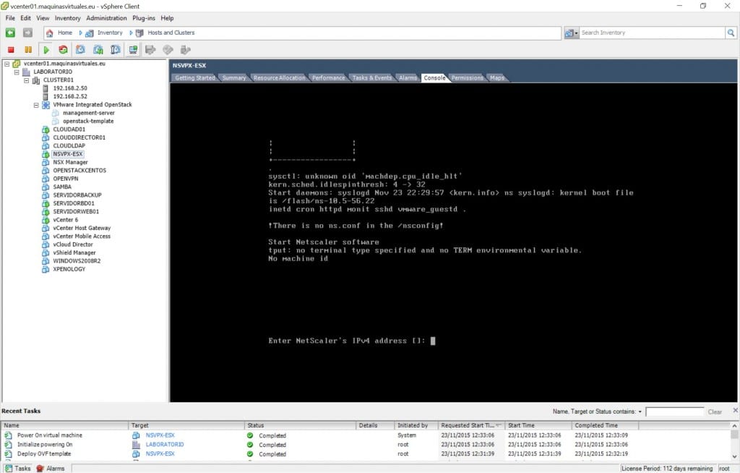Open the Alarms button in status bar

(x=51, y=468)
